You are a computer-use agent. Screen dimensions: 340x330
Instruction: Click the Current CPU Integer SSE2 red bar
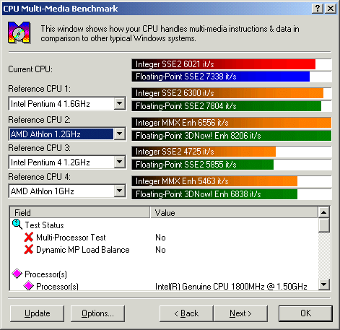coord(224,64)
